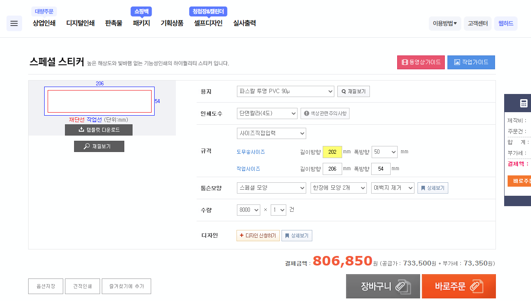Click the 웹하드 button
Screen dimensions: 531x301
506,23
